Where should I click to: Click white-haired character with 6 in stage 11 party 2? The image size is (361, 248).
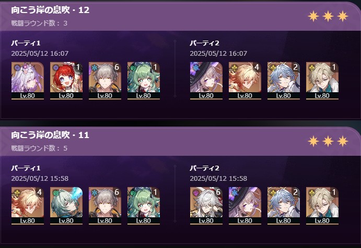click(206, 205)
